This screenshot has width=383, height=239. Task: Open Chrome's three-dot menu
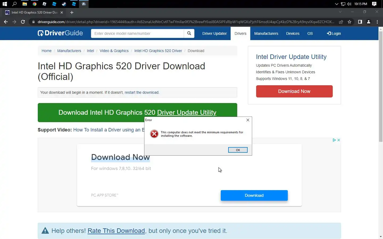(377, 22)
